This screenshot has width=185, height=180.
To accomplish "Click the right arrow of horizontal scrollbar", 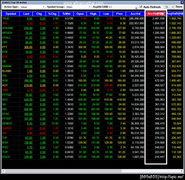I will pos(182,171).
